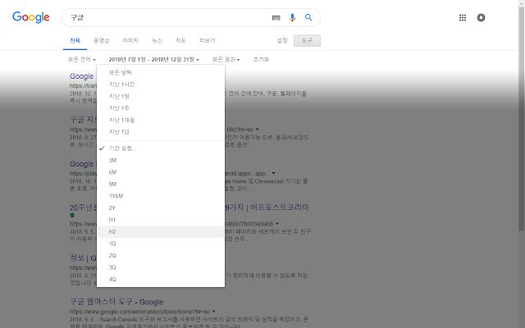The height and width of the screenshot is (328, 525).
Task: Select 모든 날짜 in the date menu
Action: pos(161,72)
